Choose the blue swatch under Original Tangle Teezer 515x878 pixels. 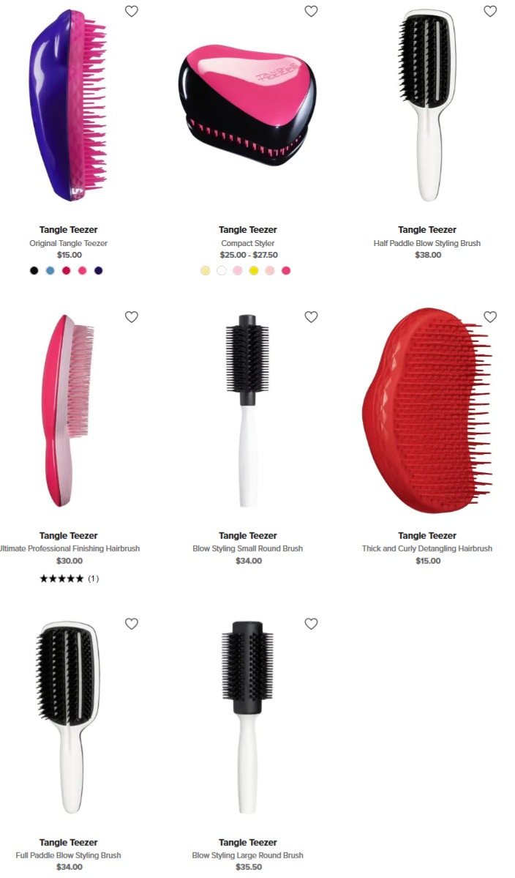click(50, 270)
